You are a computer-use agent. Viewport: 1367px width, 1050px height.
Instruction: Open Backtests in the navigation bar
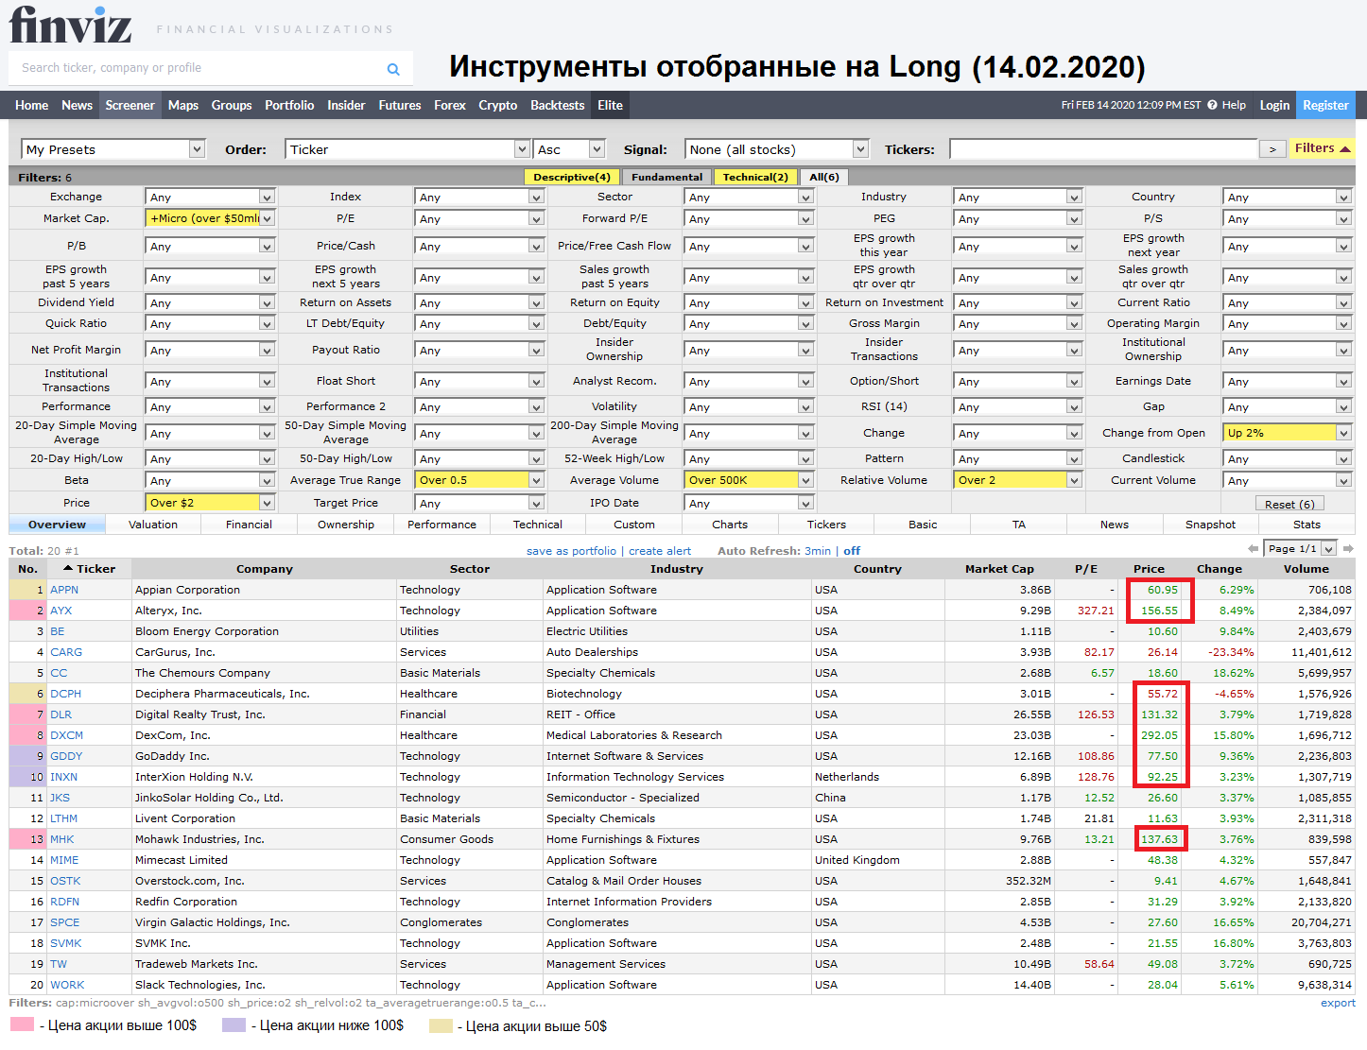coord(558,105)
